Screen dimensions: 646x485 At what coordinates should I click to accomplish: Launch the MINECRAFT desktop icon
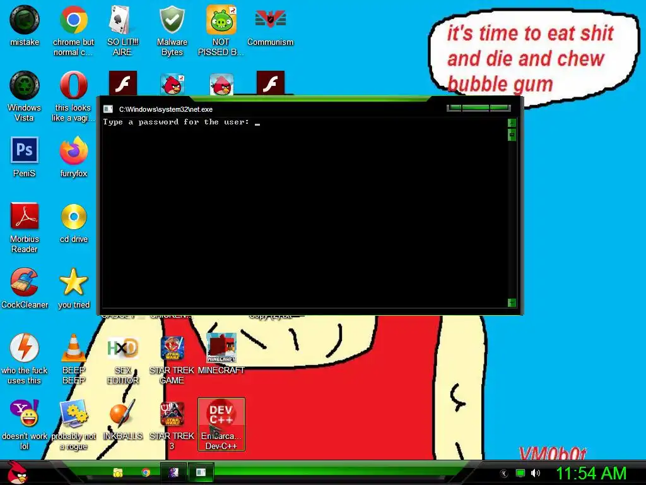coord(221,354)
